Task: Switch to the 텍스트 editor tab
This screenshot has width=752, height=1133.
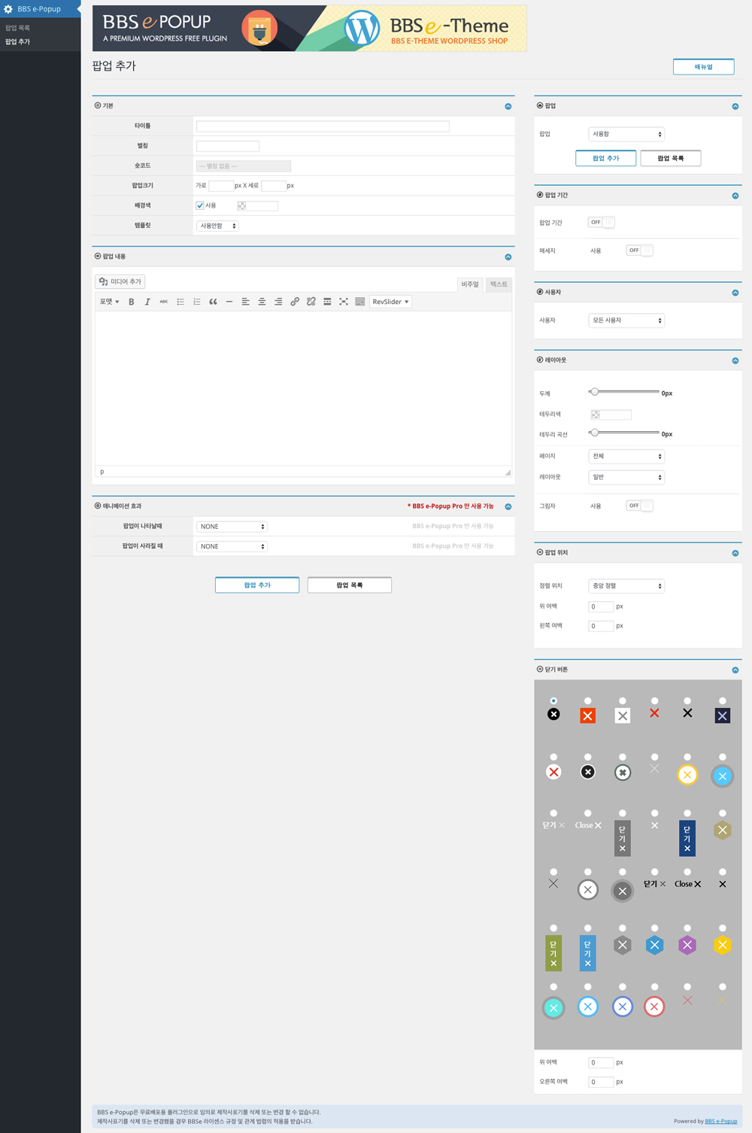Action: pyautogui.click(x=499, y=284)
